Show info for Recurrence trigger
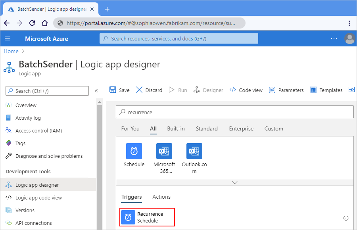The image size is (357, 230). [345, 218]
